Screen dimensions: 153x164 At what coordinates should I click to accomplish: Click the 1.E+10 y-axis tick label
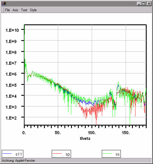[12, 30]
